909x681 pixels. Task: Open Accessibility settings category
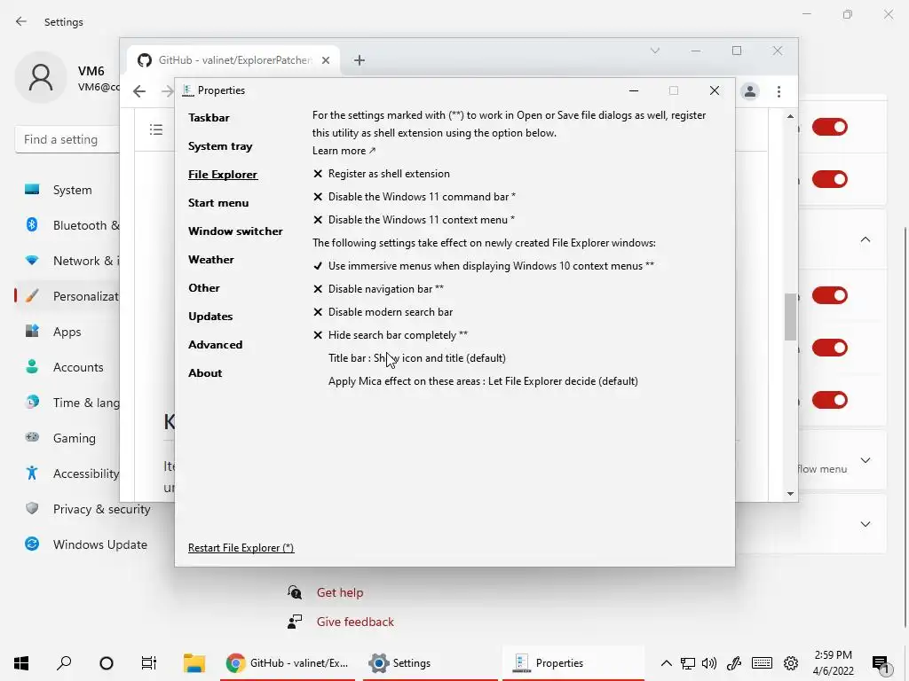pyautogui.click(x=71, y=474)
